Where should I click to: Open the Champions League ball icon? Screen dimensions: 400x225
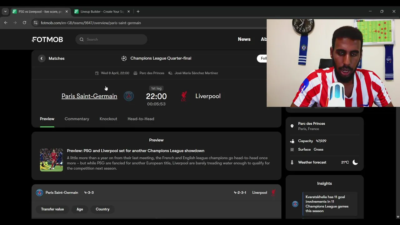tap(124, 58)
